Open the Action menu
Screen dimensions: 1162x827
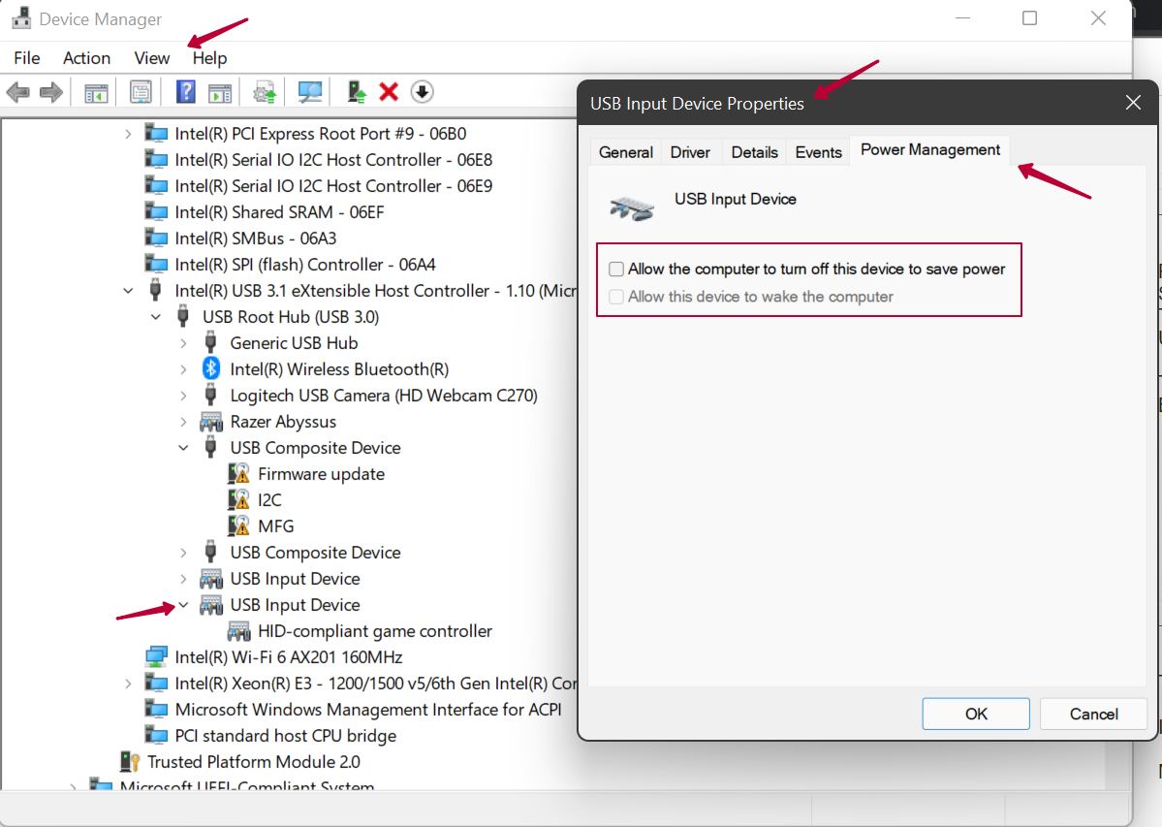[86, 58]
